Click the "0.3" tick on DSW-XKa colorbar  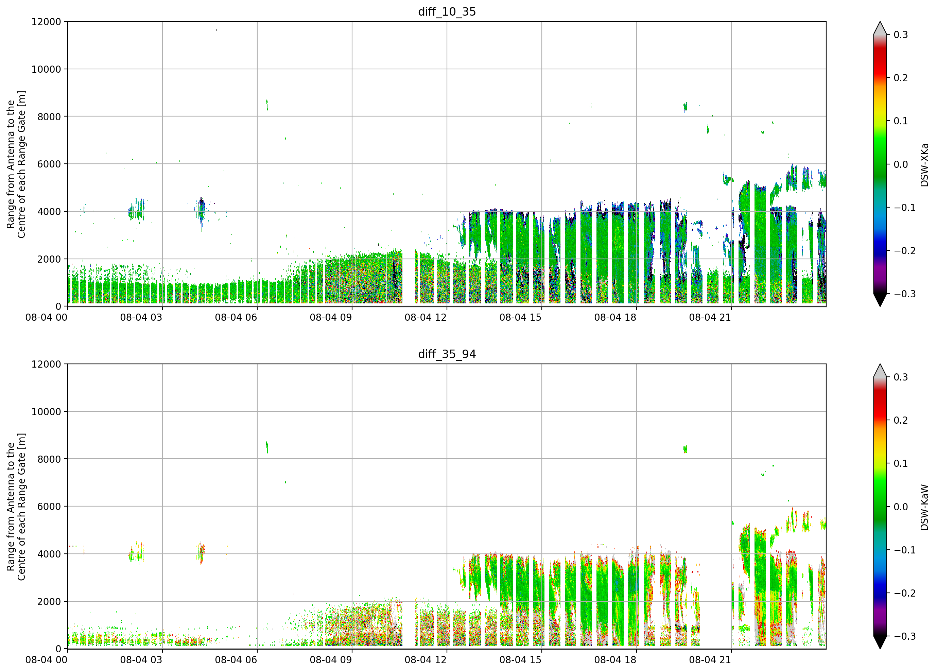click(x=901, y=35)
